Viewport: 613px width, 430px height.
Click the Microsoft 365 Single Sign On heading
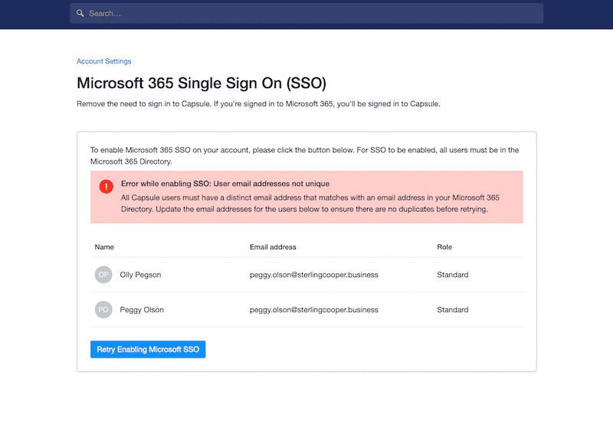tap(202, 83)
